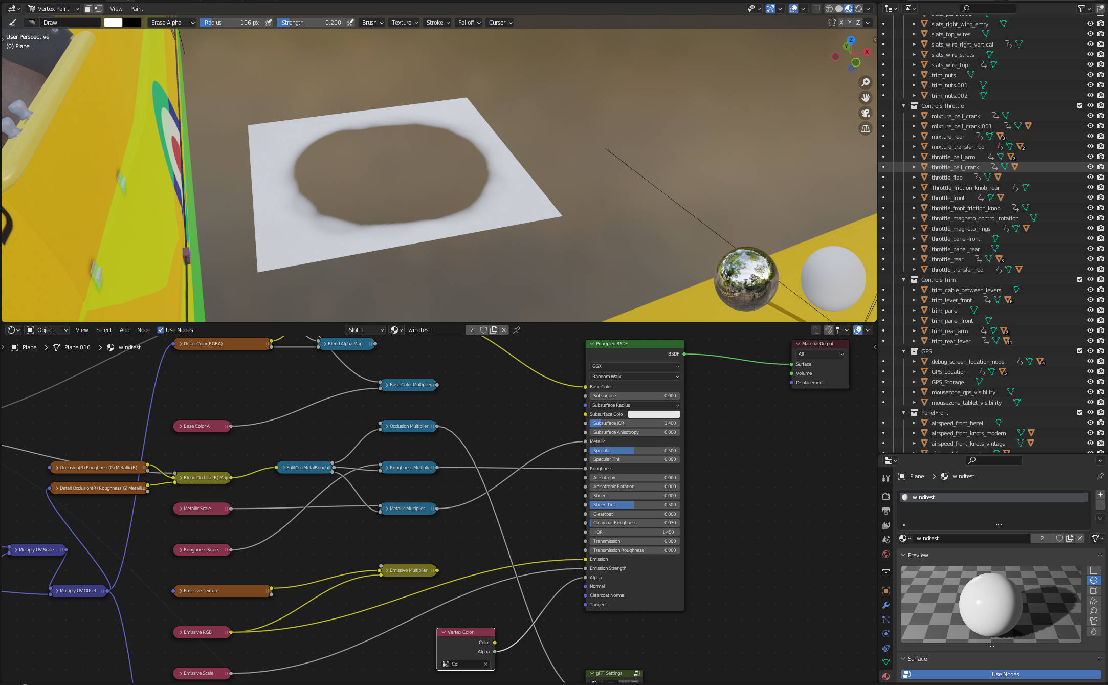The width and height of the screenshot is (1108, 685).
Task: Open the Paint menu in the header
Action: point(137,9)
